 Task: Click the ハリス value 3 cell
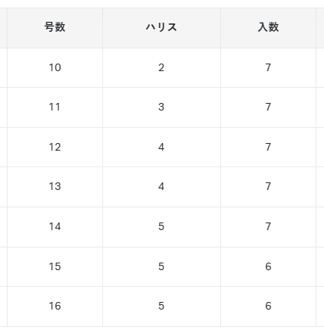(x=161, y=107)
